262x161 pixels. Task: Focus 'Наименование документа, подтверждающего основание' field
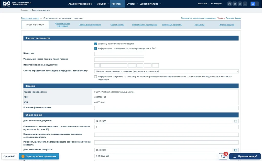166,135
